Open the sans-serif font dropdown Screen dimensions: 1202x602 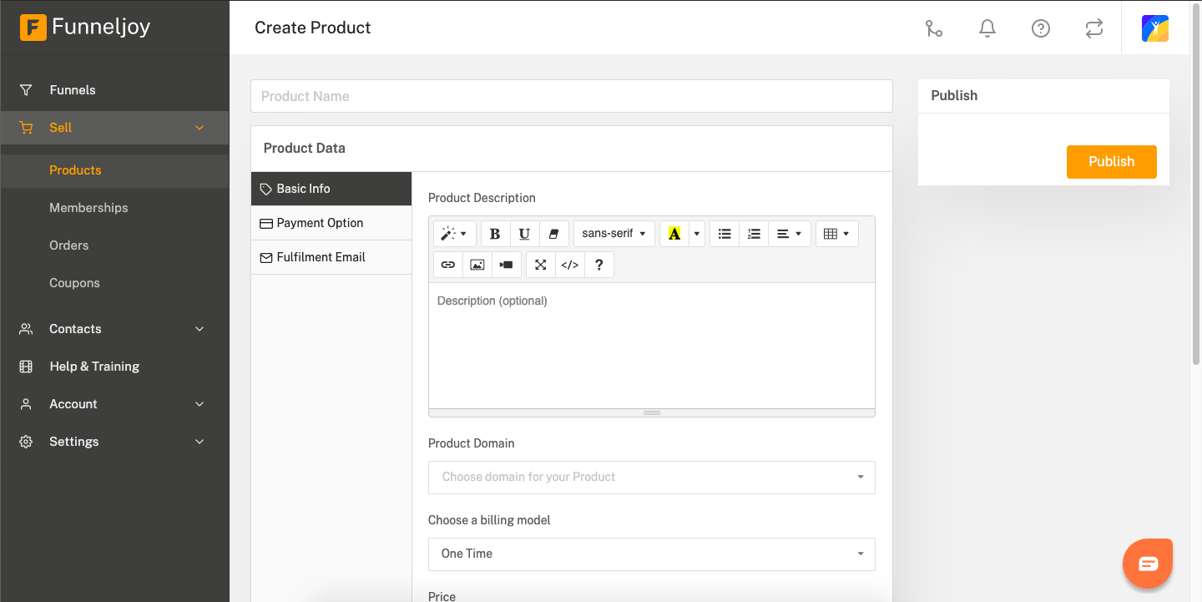click(x=614, y=234)
